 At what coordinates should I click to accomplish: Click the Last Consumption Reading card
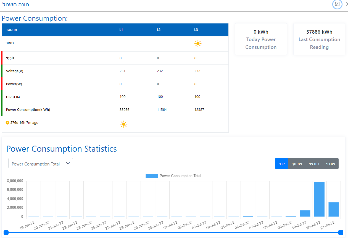click(319, 39)
